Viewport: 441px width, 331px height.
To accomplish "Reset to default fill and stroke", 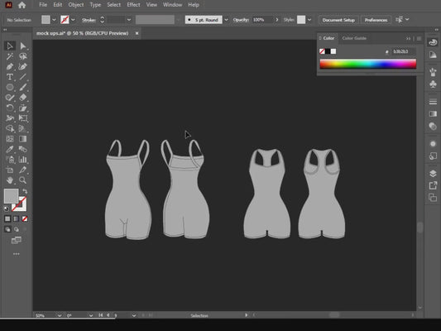I will tap(6, 209).
